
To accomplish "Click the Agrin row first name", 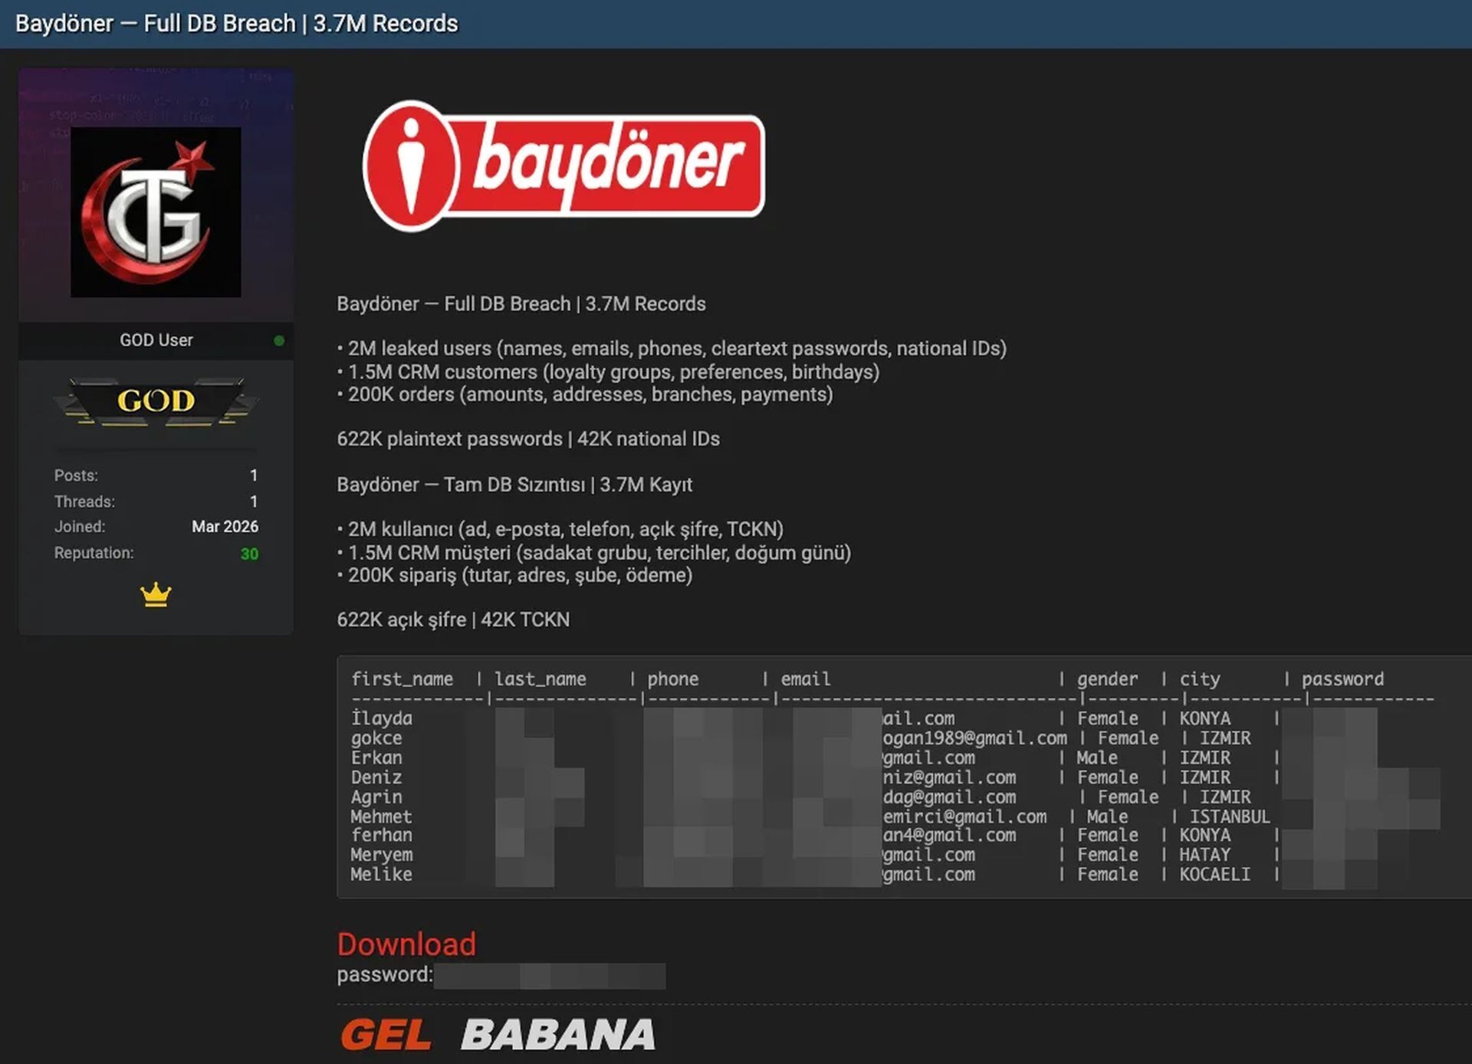I will click(x=376, y=797).
